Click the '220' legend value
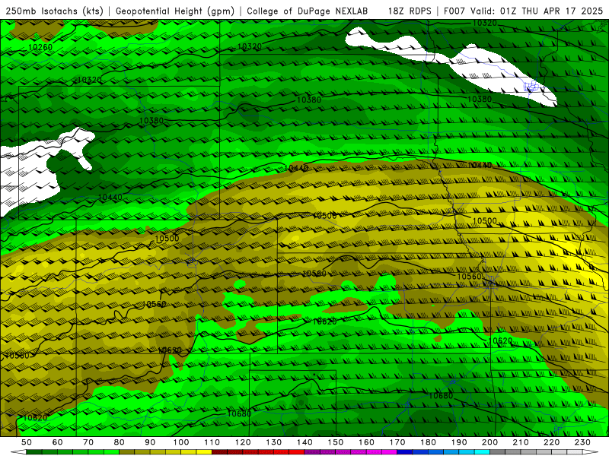The height and width of the screenshot is (456, 609). click(x=551, y=442)
